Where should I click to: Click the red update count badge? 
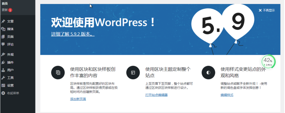click(x=10, y=10)
